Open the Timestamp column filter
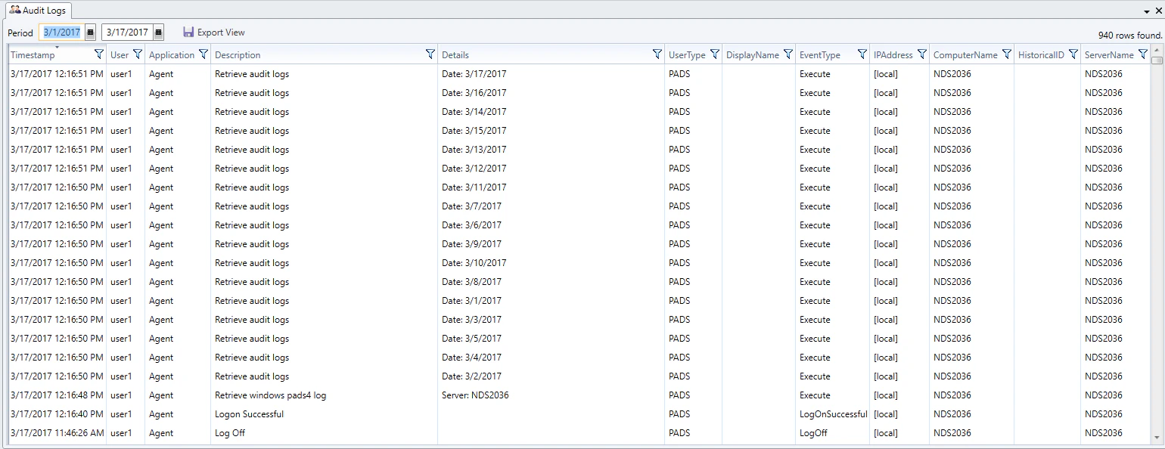Viewport: 1165px width, 449px height. [99, 54]
